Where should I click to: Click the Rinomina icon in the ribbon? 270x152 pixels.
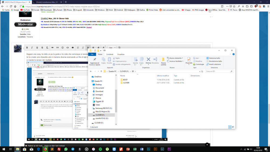point(155,60)
